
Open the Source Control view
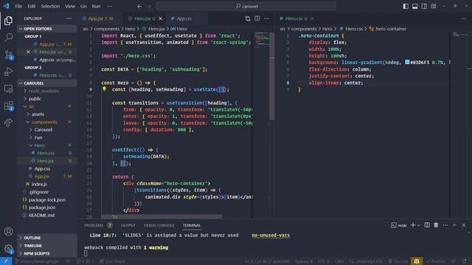8,54
